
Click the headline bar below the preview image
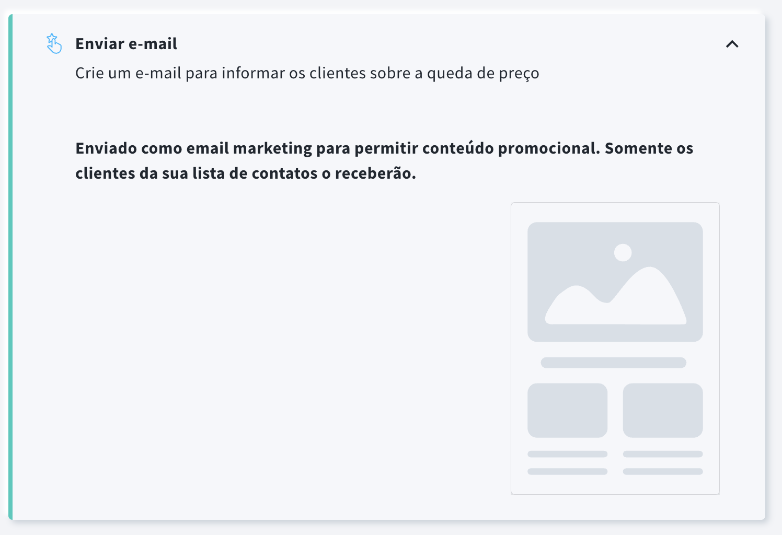tap(614, 363)
